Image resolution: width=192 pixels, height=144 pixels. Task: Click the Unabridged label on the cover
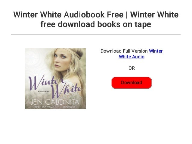coord(69,107)
